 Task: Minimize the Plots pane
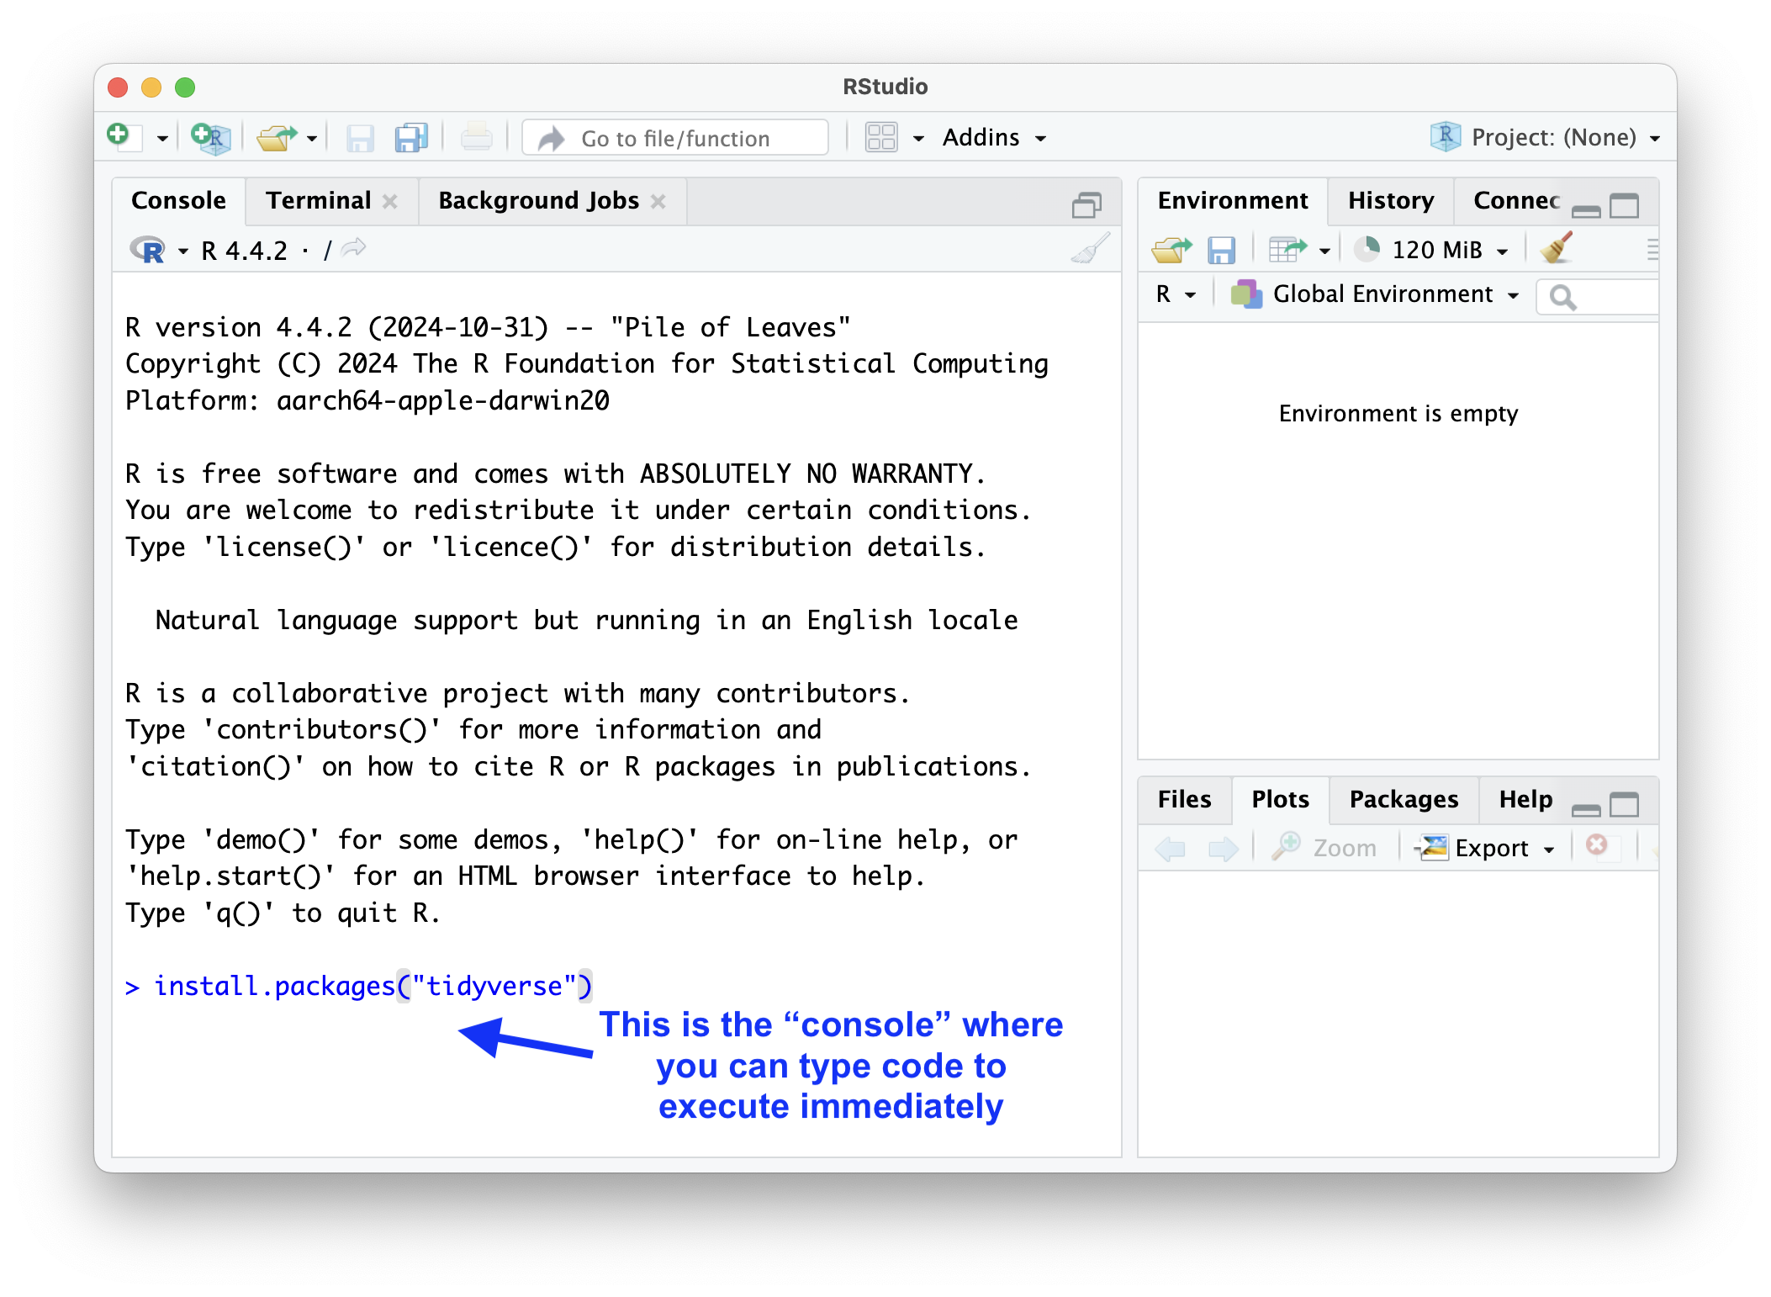click(x=1586, y=810)
